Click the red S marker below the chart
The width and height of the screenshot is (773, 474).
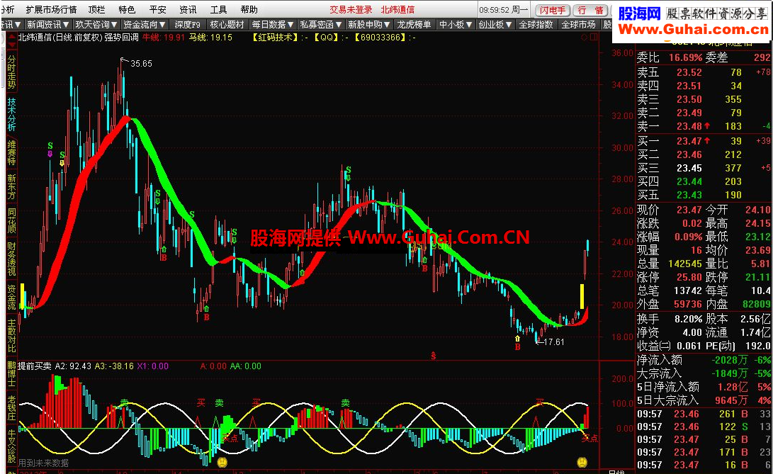coord(433,356)
